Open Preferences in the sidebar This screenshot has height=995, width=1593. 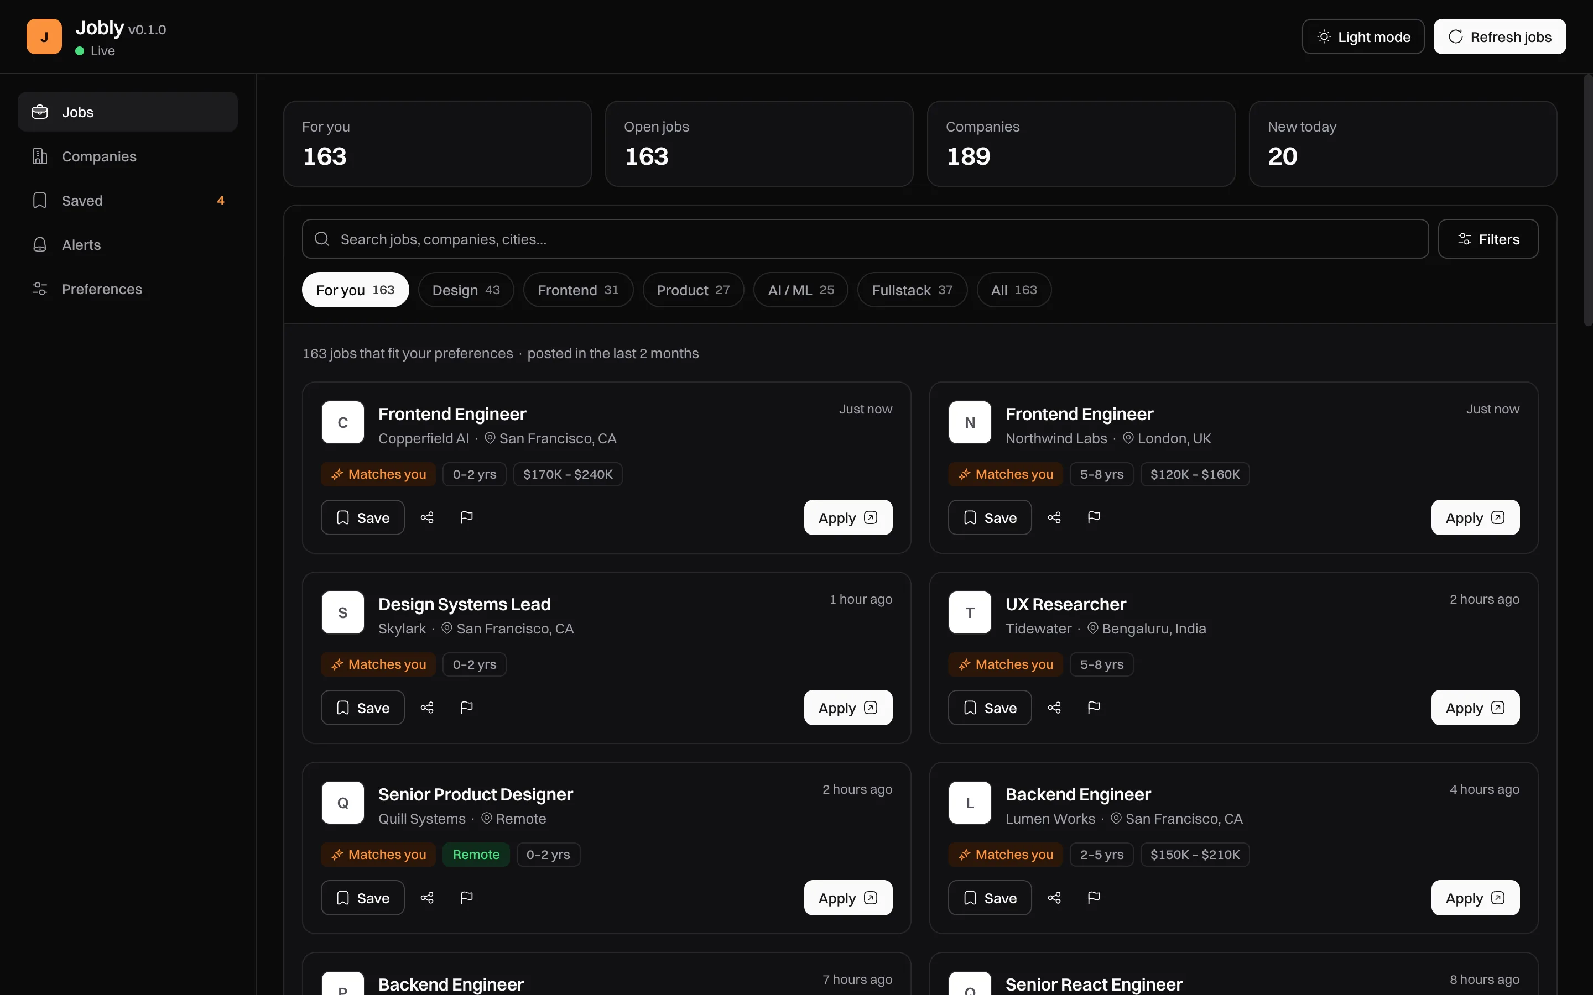128,289
